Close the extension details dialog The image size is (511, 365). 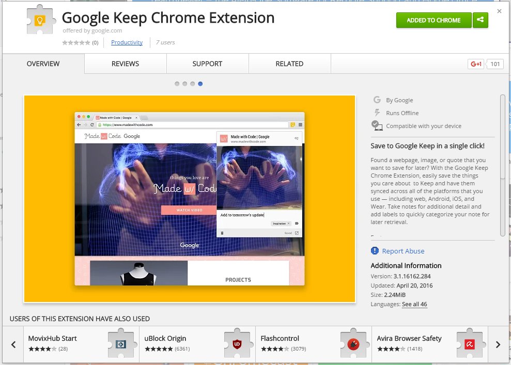(499, 11)
